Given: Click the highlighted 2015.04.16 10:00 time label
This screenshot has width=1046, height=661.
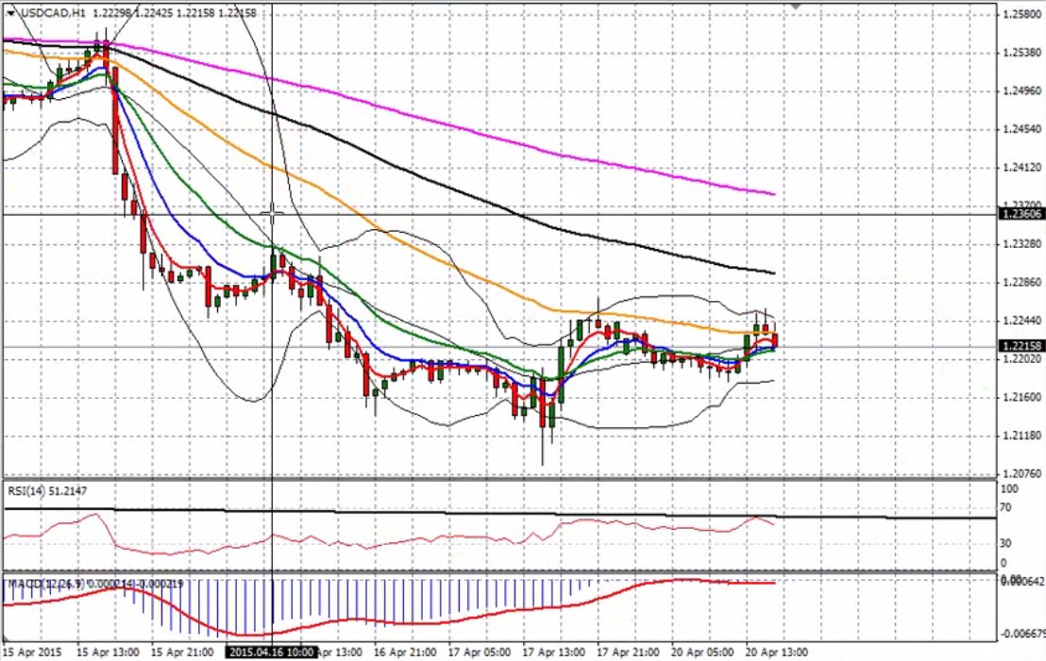Looking at the screenshot, I should pyautogui.click(x=272, y=652).
